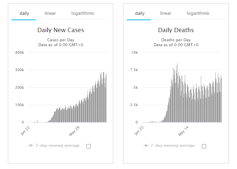Click the Daily New Cases chart title
This screenshot has height=169, width=237.
coord(61,30)
